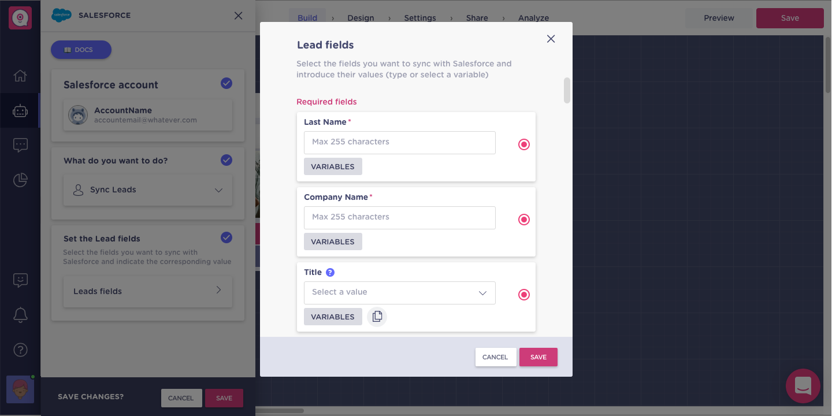The image size is (832, 416).
Task: Click the Salesforce account check mark
Action: coord(226,83)
